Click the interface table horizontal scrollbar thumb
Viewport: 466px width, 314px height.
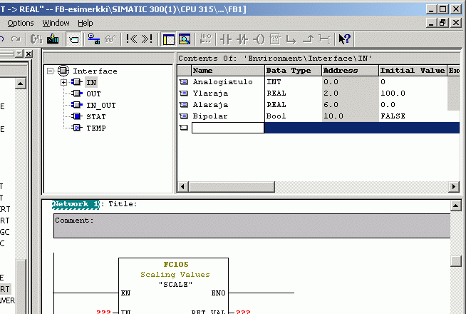(232, 186)
